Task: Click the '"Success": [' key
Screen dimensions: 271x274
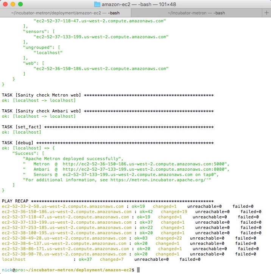Action: point(28,153)
